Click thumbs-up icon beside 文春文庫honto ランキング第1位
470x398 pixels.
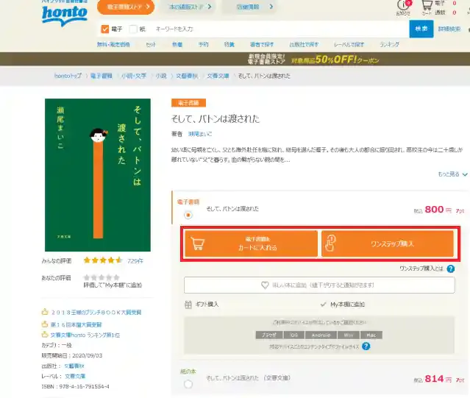(x=45, y=335)
